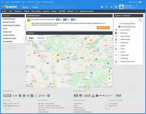Screen dimensions: 146x114
Task: Open TIKET ARÉNA in navigation bar
Action: (36, 11)
